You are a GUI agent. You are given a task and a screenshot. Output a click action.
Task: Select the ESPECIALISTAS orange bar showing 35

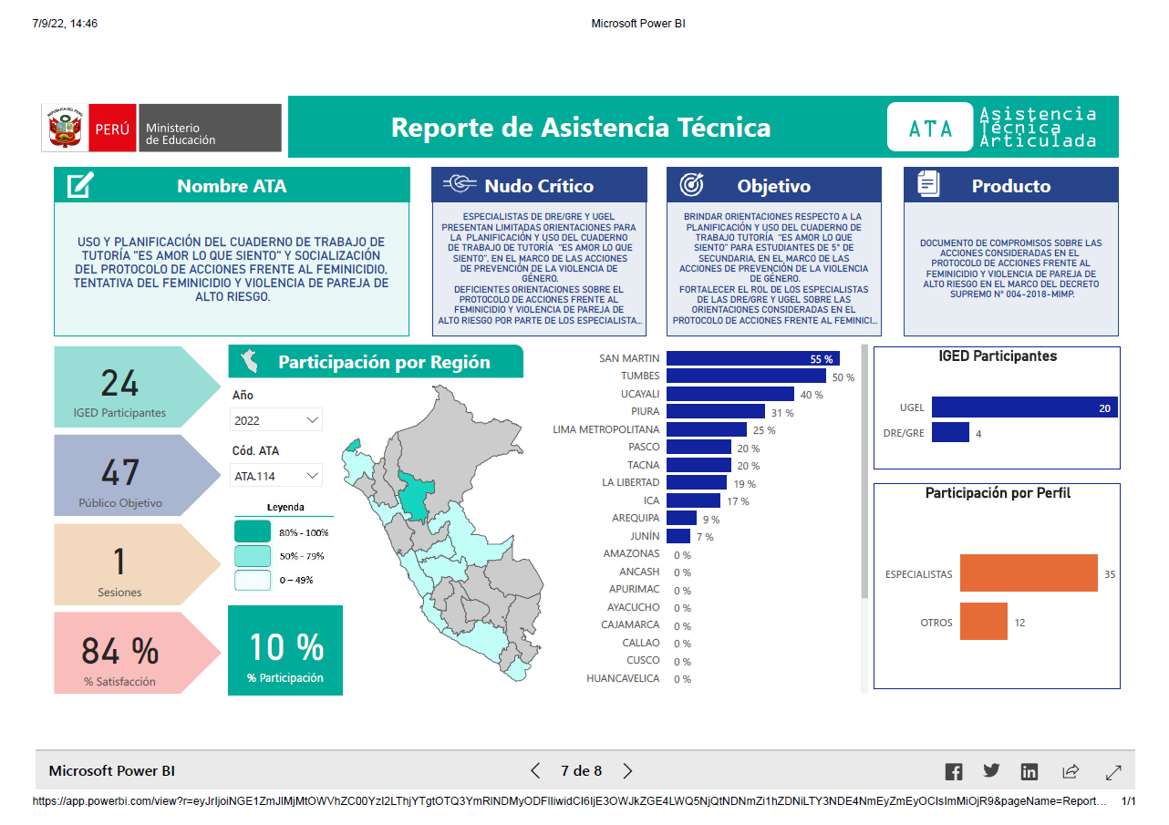pyautogui.click(x=1029, y=573)
